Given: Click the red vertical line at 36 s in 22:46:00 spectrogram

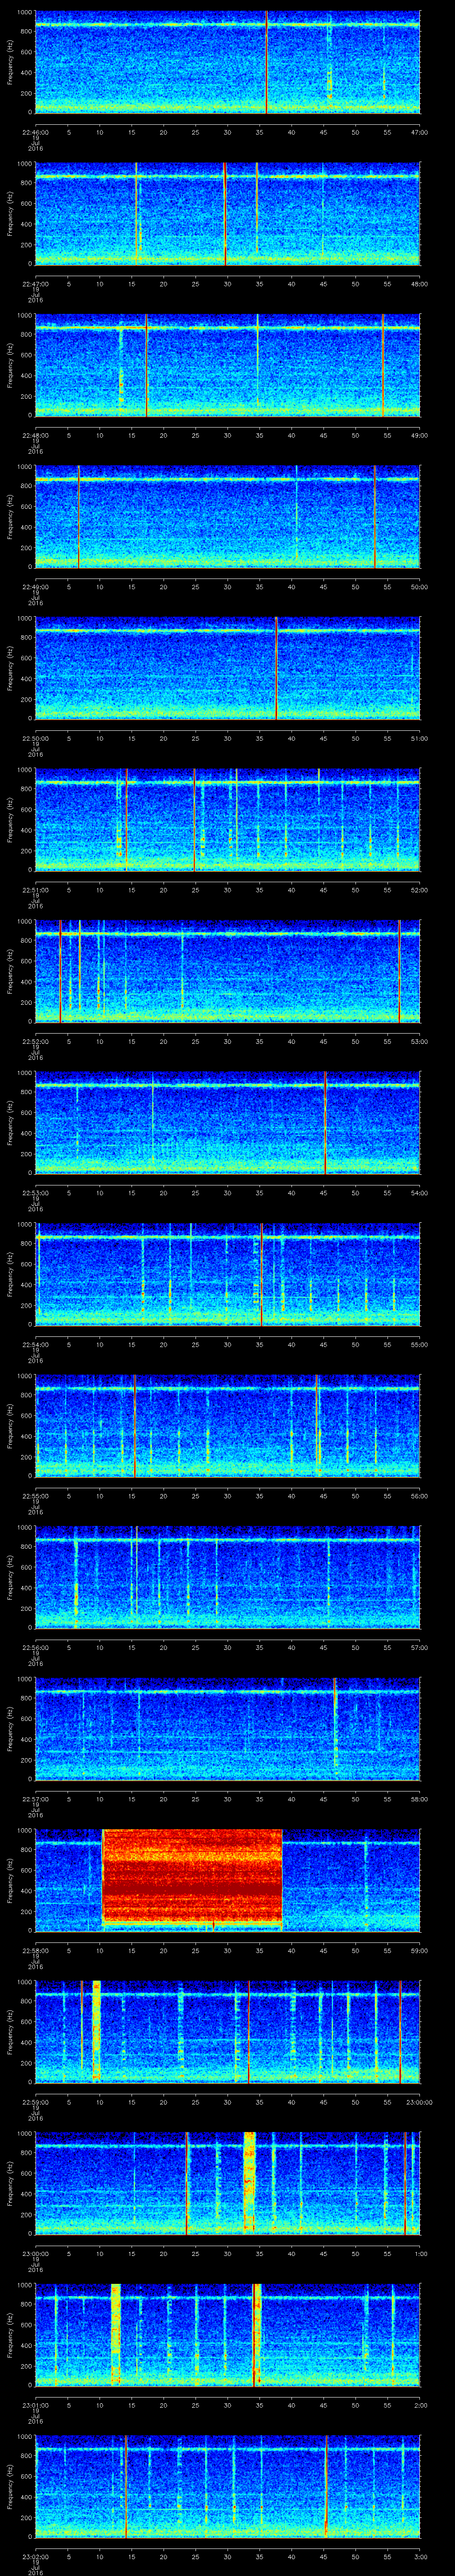Looking at the screenshot, I should coord(267,62).
